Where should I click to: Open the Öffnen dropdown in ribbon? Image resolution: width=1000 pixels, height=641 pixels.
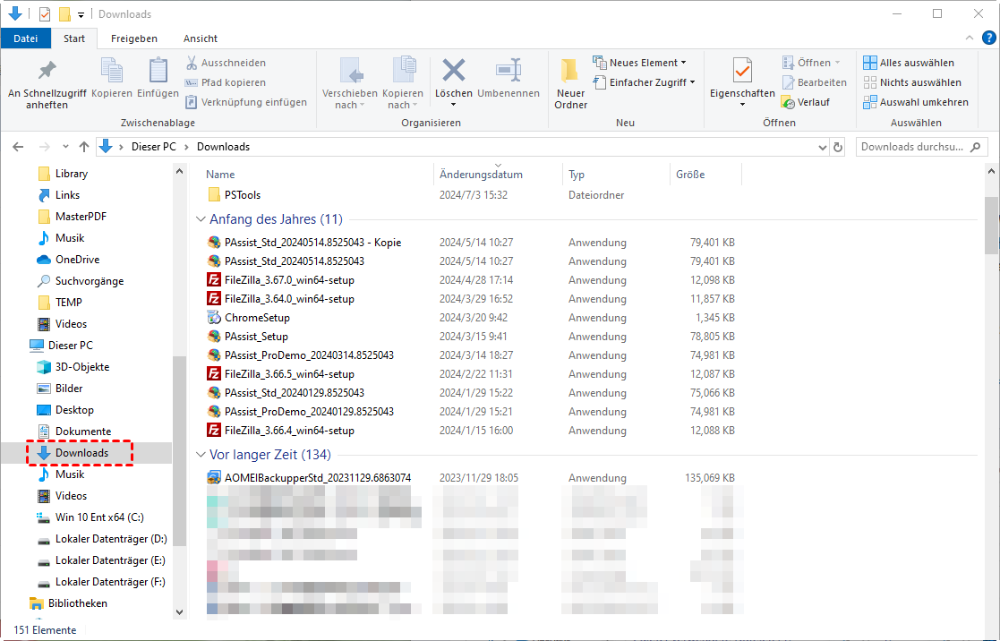click(x=811, y=63)
